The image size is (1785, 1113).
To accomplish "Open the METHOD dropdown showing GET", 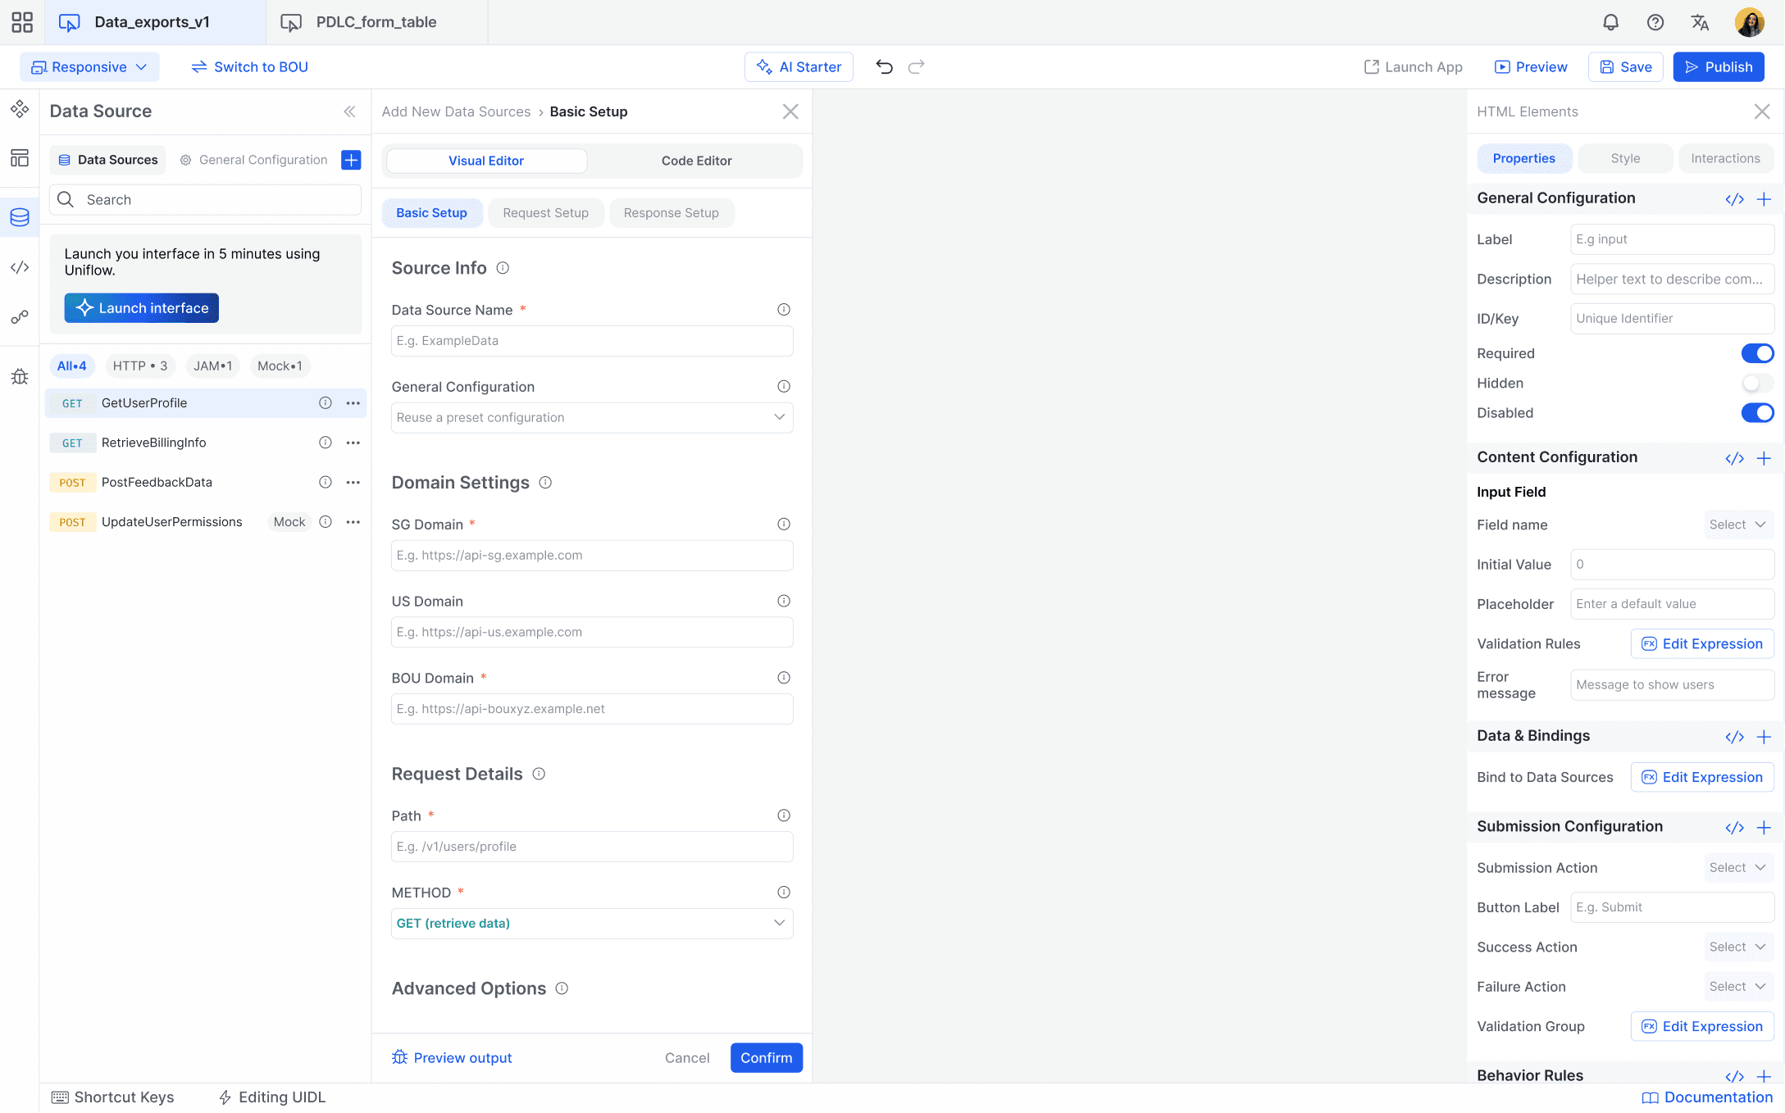I will point(592,923).
